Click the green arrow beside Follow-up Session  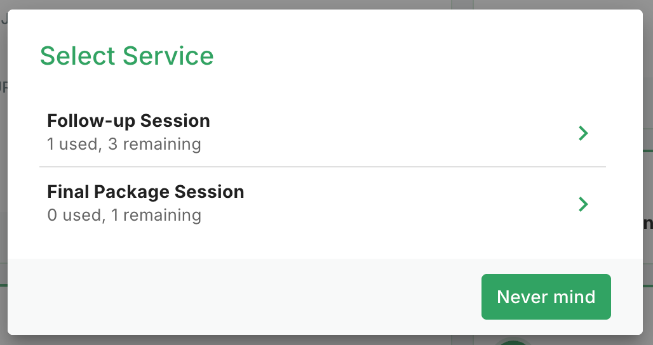click(x=583, y=133)
